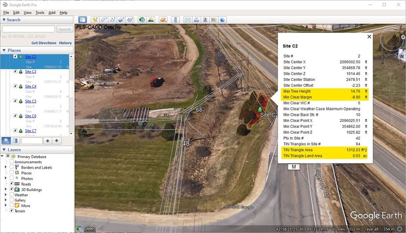The width and height of the screenshot is (406, 233).
Task: Click the Places opacity slider field
Action: 32,141
